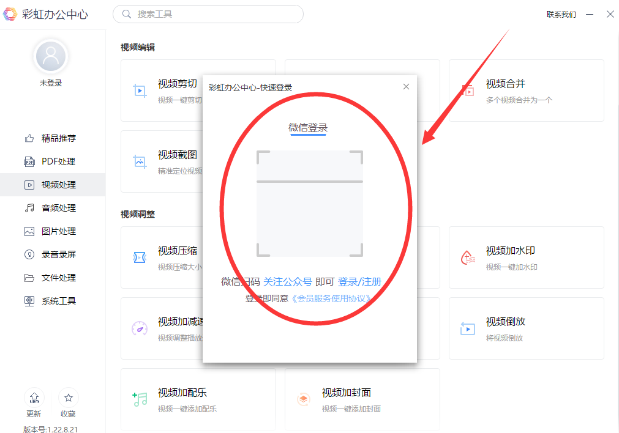Click the 未登录 label under avatar
The width and height of the screenshot is (619, 433).
click(51, 83)
